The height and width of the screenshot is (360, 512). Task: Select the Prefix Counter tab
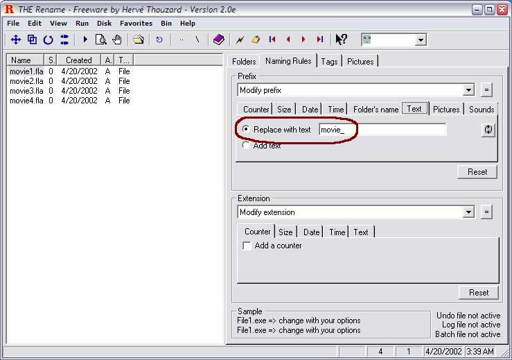click(x=256, y=110)
